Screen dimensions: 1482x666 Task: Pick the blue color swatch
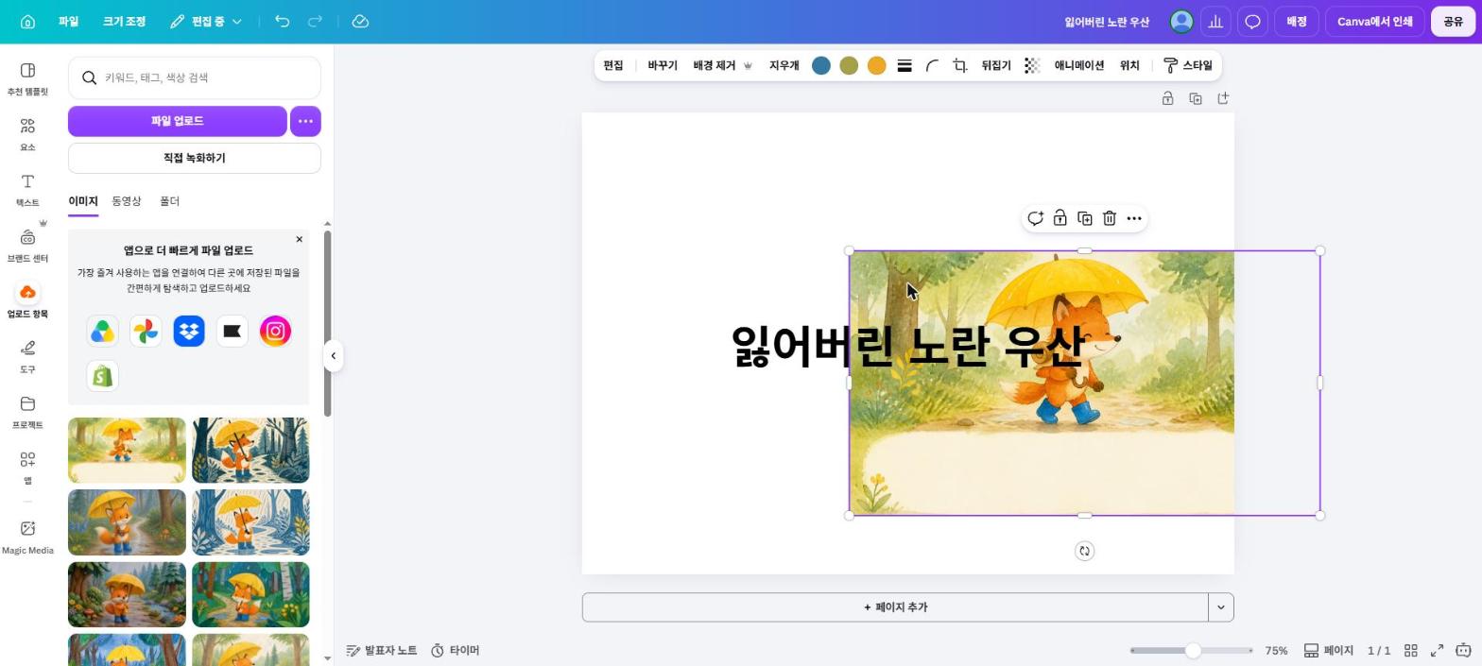coord(821,65)
